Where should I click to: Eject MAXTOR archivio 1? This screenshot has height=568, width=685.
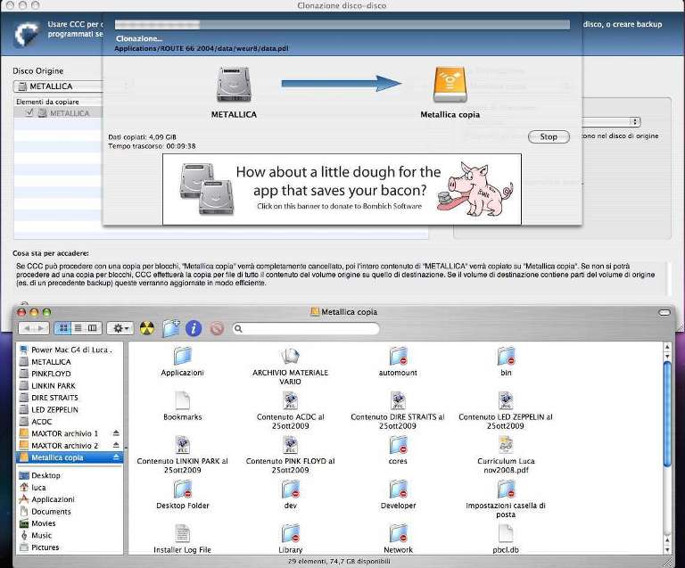116,433
